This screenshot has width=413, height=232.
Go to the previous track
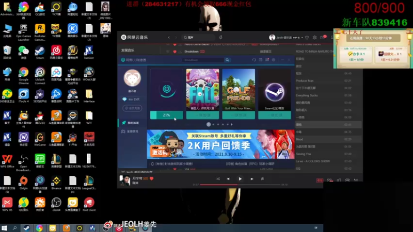pyautogui.click(x=228, y=179)
